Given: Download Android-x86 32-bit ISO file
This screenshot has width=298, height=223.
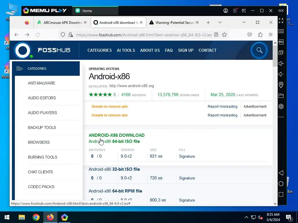Looking at the screenshot, I should pos(114,169).
